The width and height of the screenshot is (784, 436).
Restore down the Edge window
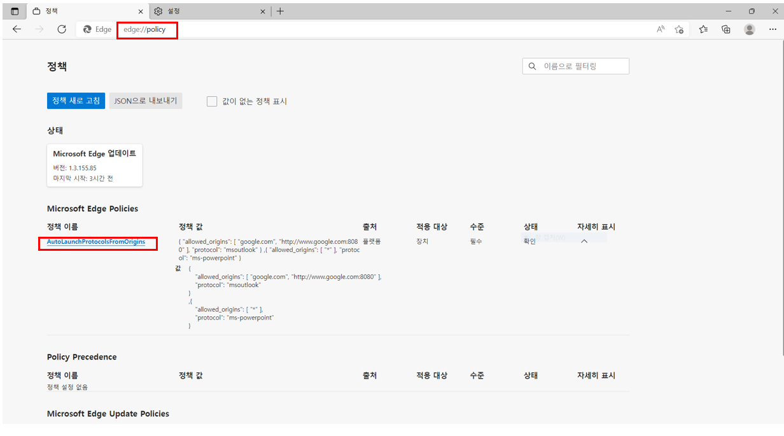752,11
